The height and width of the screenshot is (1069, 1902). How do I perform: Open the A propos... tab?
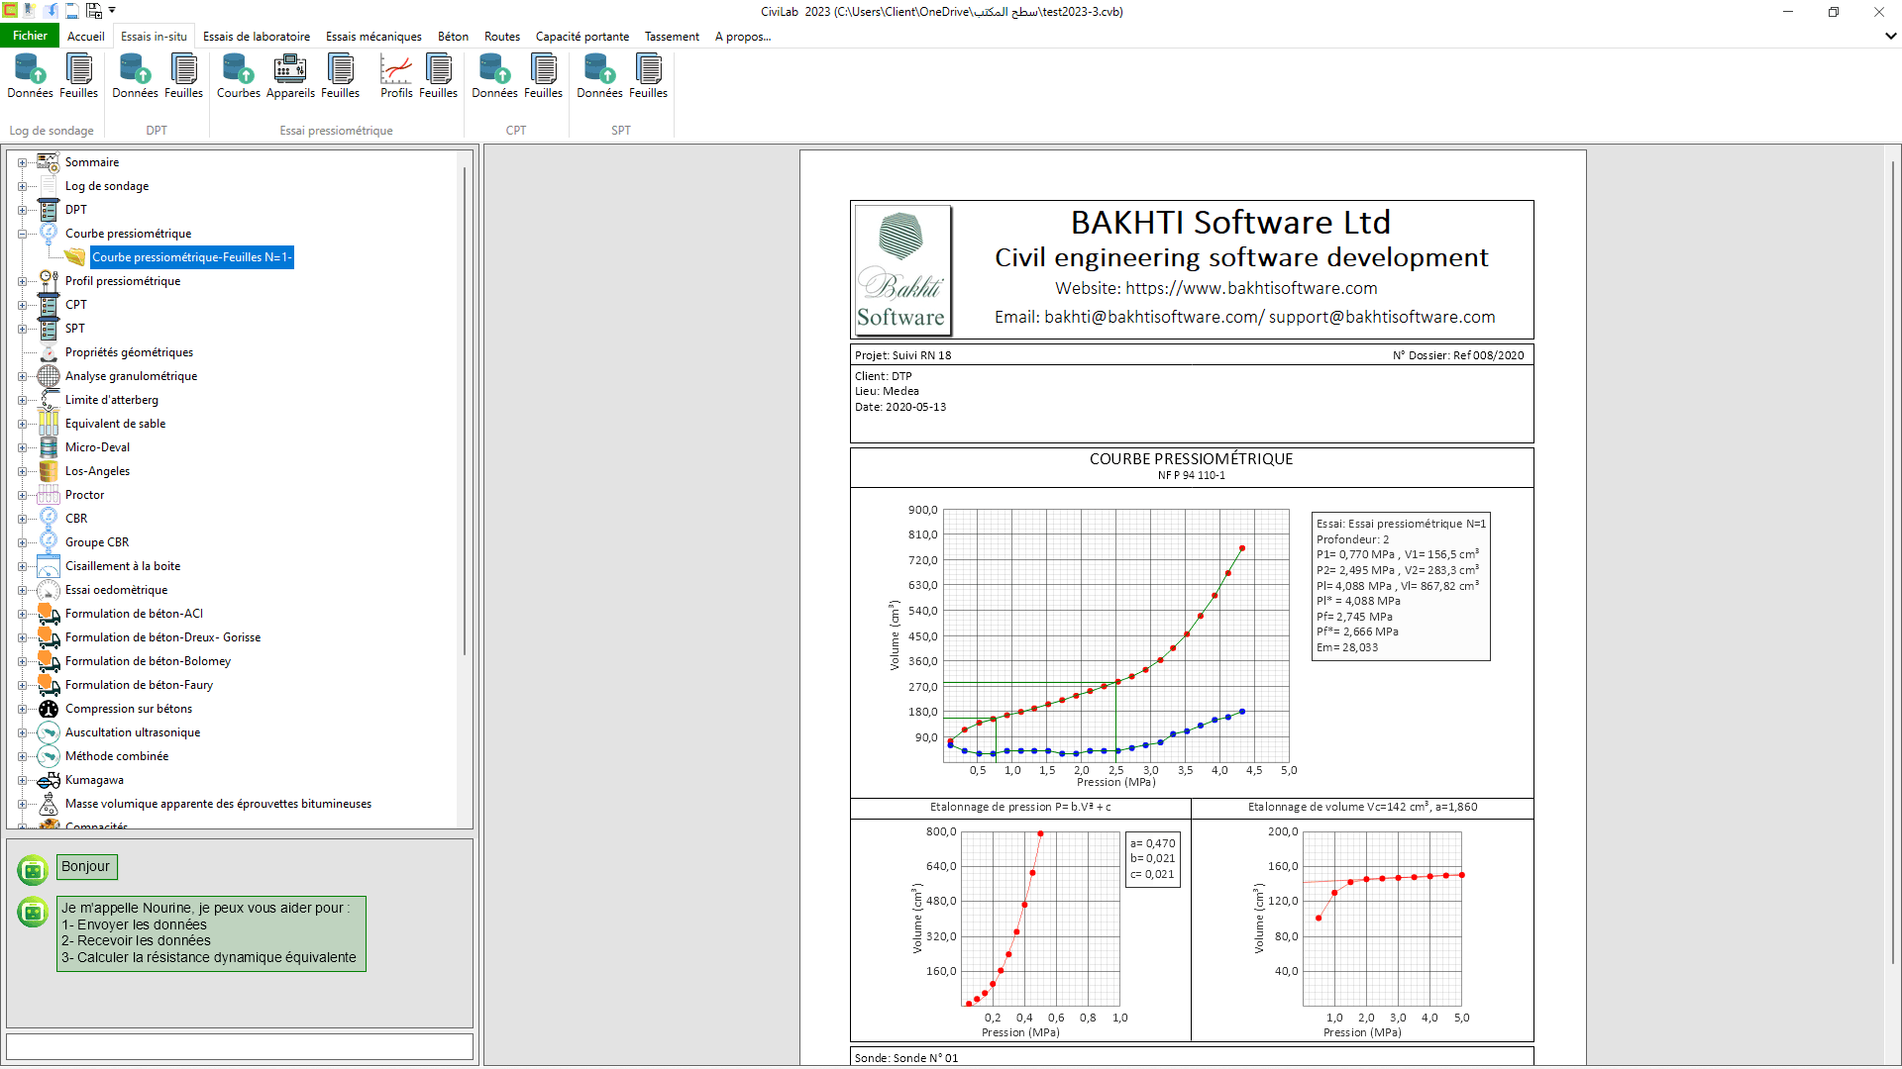(743, 37)
